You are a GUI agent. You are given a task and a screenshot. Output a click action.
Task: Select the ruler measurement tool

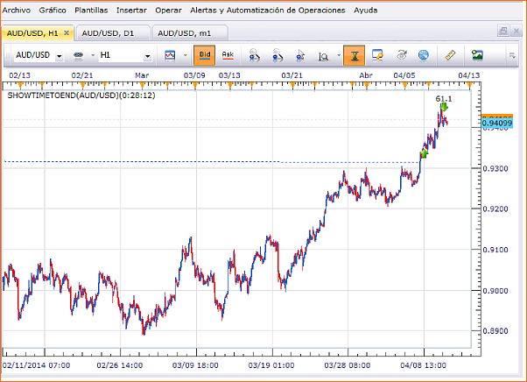pos(450,55)
